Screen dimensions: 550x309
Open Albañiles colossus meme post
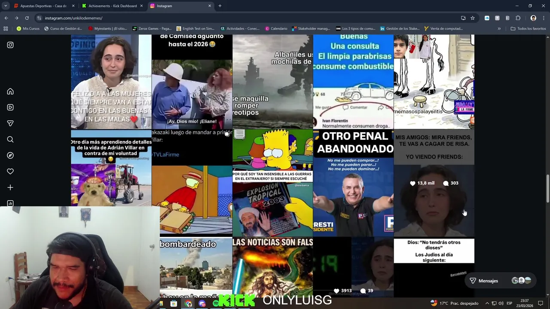click(x=272, y=82)
